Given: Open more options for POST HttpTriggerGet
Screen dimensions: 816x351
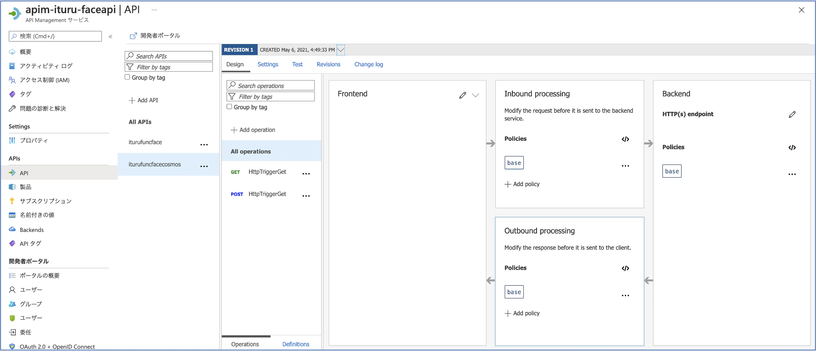Looking at the screenshot, I should (x=306, y=196).
